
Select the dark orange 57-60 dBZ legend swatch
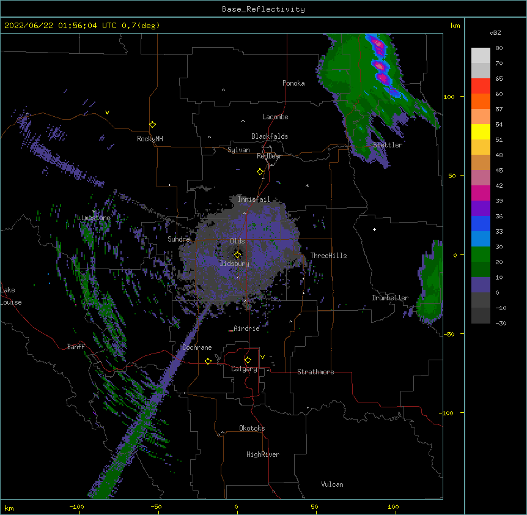point(481,101)
